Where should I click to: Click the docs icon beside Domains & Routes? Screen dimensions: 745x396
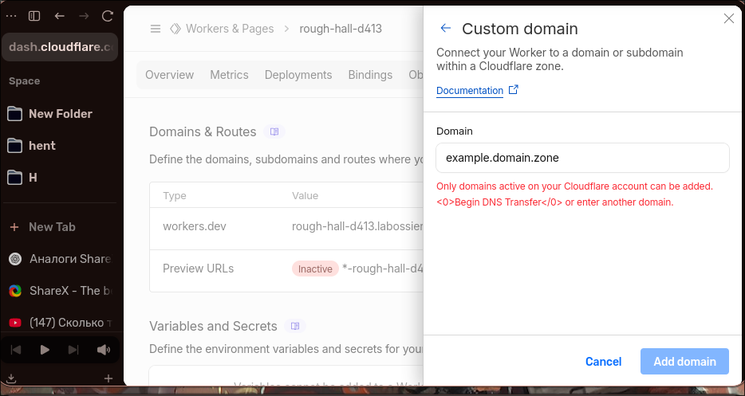pyautogui.click(x=274, y=131)
